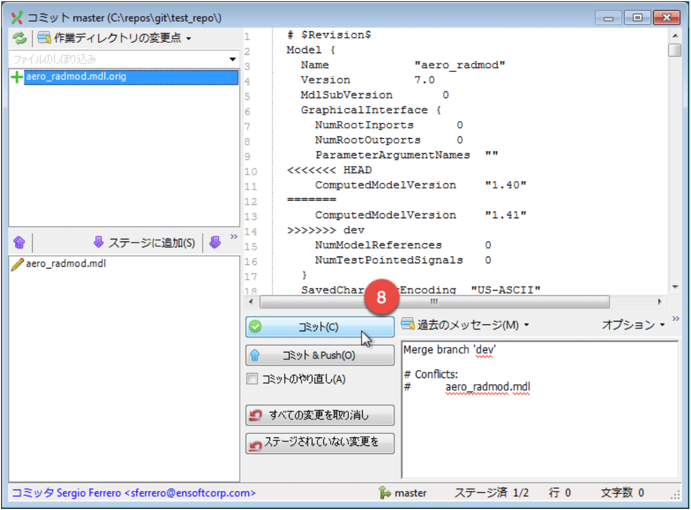The width and height of the screenshot is (691, 510).
Task: Click the green plus icon of aero_radmod.mdl.orig
Action: point(18,78)
